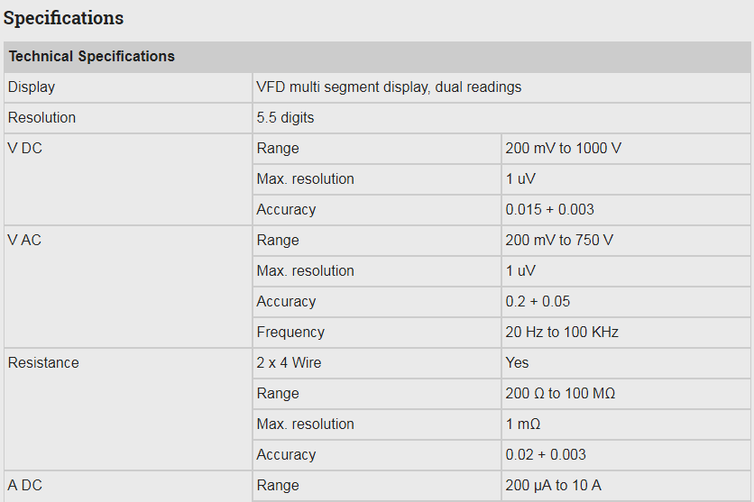Select the V DC row label
The width and height of the screenshot is (754, 502).
25,149
